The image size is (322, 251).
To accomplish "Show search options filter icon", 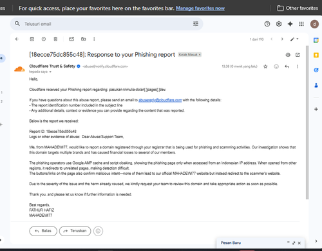I will (x=196, y=24).
